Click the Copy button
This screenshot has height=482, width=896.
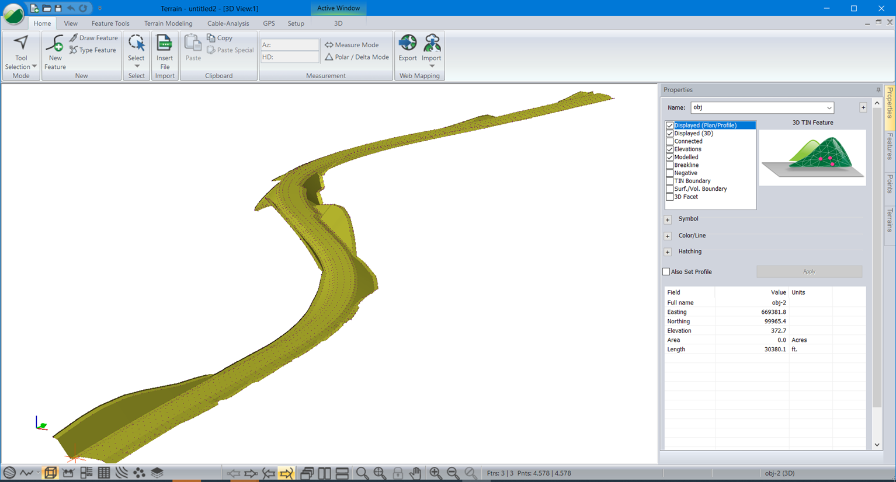pos(220,38)
